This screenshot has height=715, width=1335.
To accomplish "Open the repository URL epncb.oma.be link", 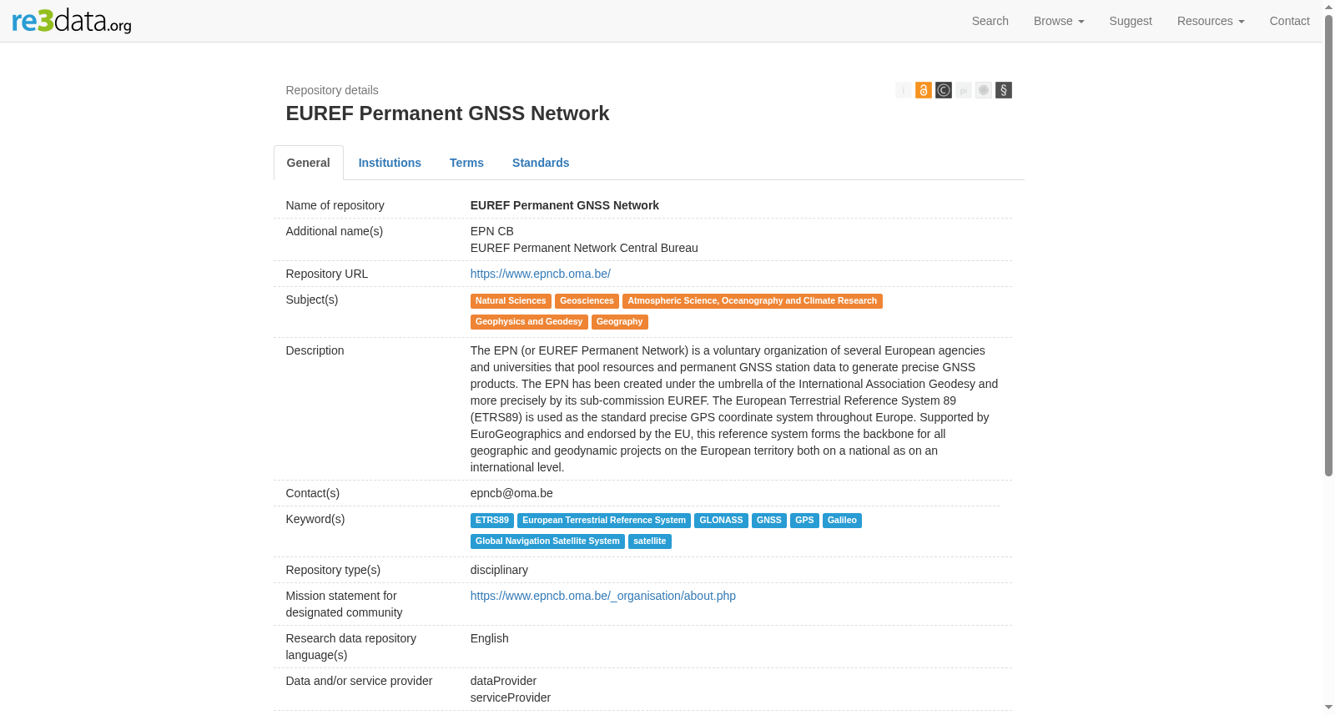I will click(540, 274).
